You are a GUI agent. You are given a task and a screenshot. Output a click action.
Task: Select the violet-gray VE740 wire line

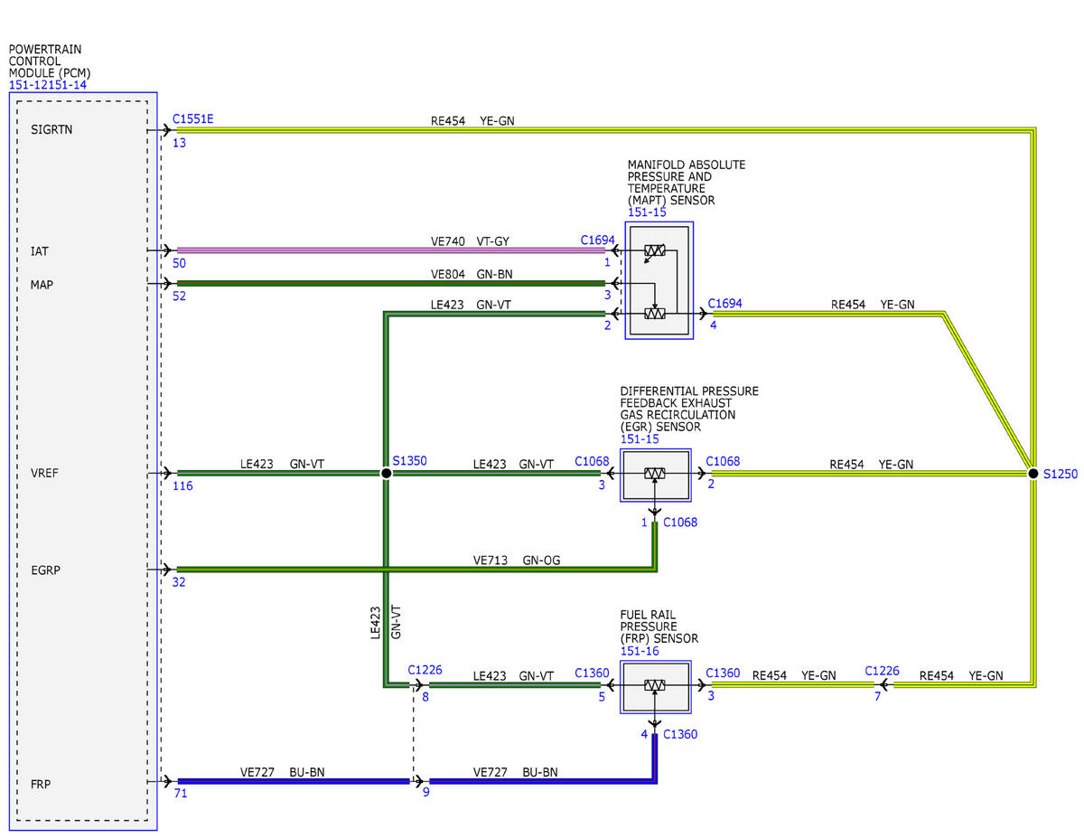[x=390, y=250]
